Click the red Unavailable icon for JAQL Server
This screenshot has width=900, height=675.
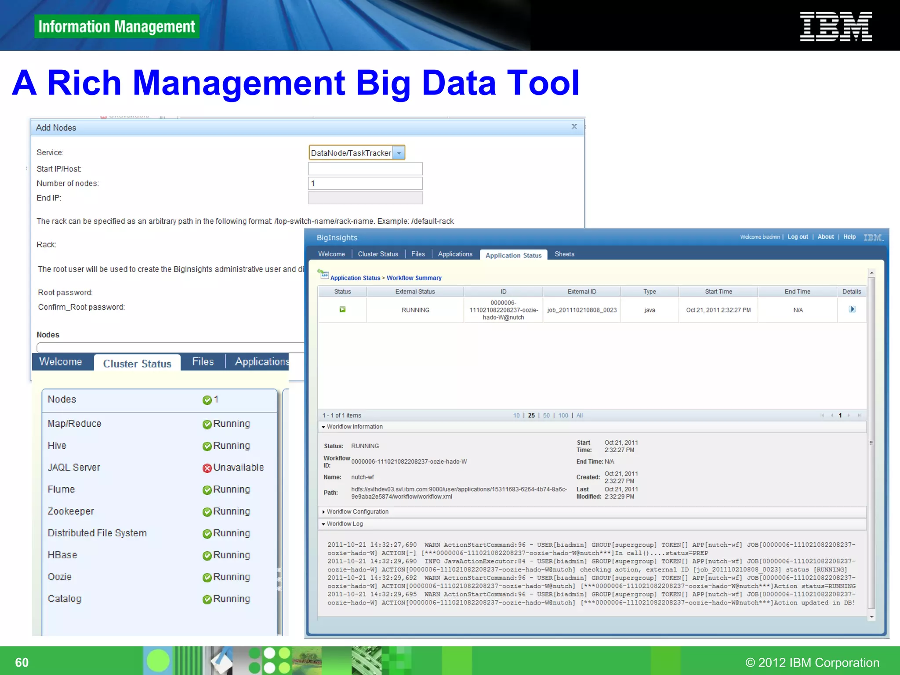point(207,468)
